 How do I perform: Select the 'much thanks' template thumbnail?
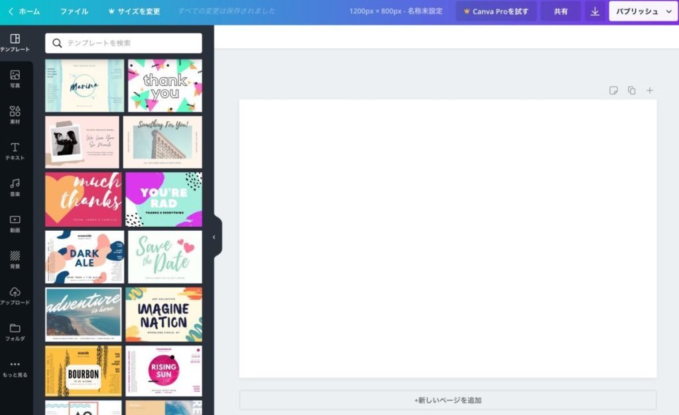tap(84, 200)
